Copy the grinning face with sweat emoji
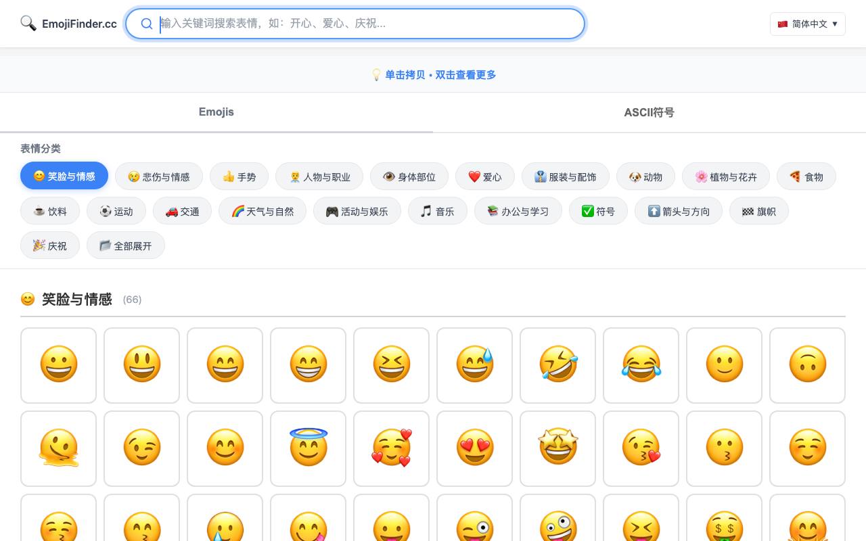Screen dimensions: 866x541 [x=474, y=365]
